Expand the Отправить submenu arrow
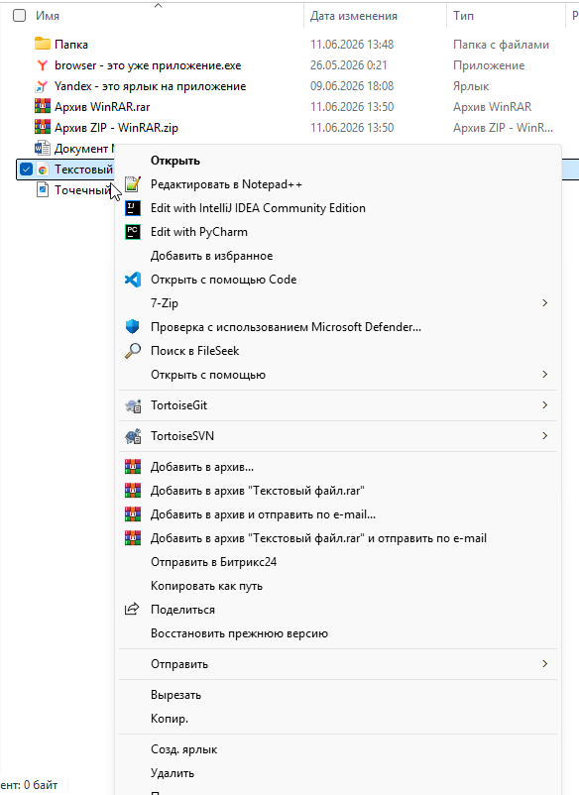This screenshot has height=795, width=579. (545, 664)
